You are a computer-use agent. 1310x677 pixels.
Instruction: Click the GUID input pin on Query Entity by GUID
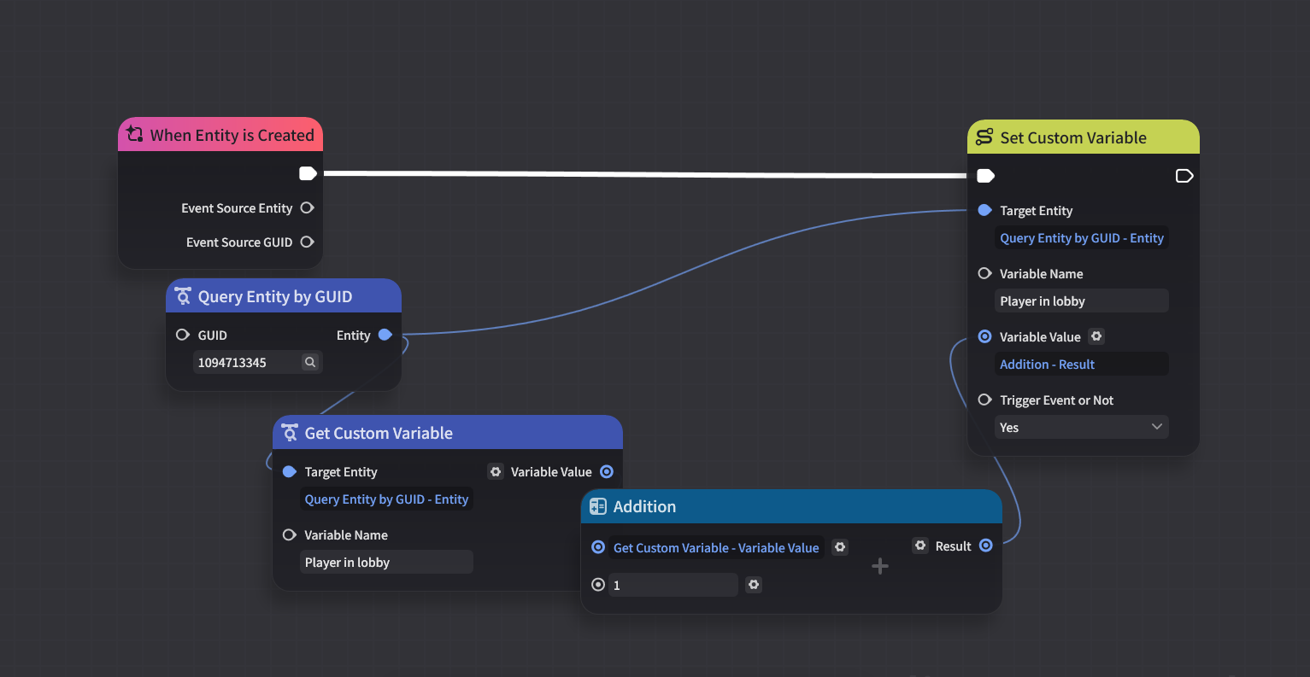182,335
